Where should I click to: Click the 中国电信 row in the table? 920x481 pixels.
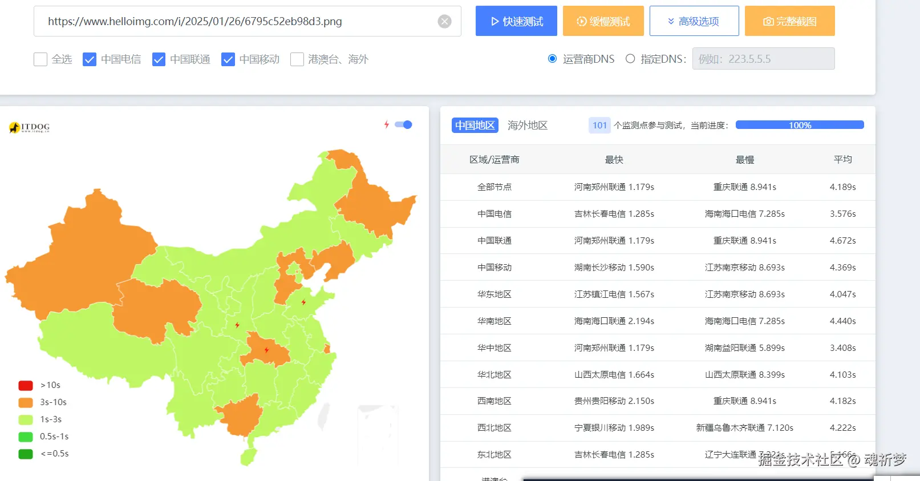click(x=658, y=214)
